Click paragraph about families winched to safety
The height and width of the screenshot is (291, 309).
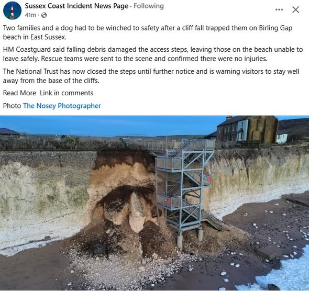[x=148, y=32]
